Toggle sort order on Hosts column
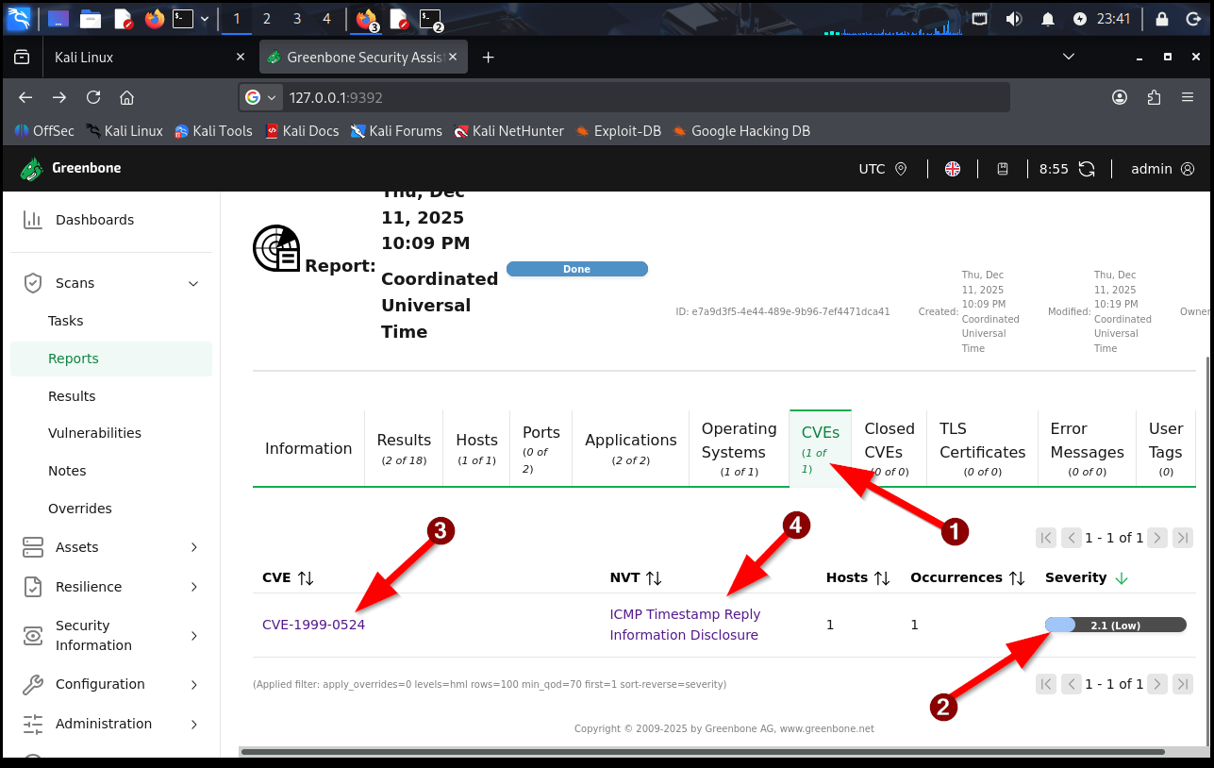The width and height of the screenshot is (1214, 768). [x=881, y=578]
